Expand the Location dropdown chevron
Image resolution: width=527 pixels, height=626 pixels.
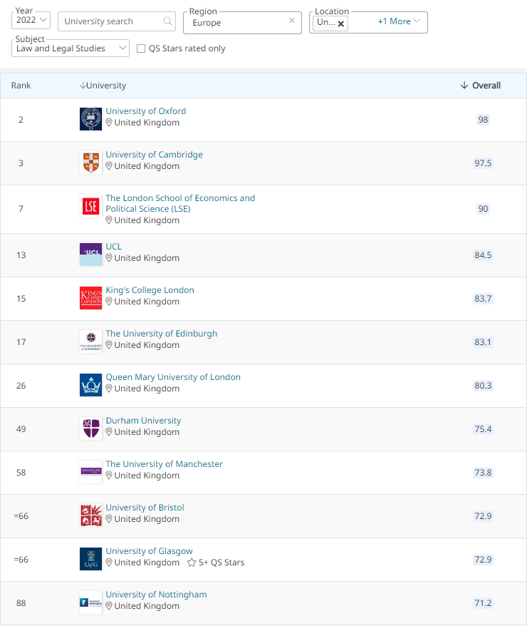tap(417, 21)
